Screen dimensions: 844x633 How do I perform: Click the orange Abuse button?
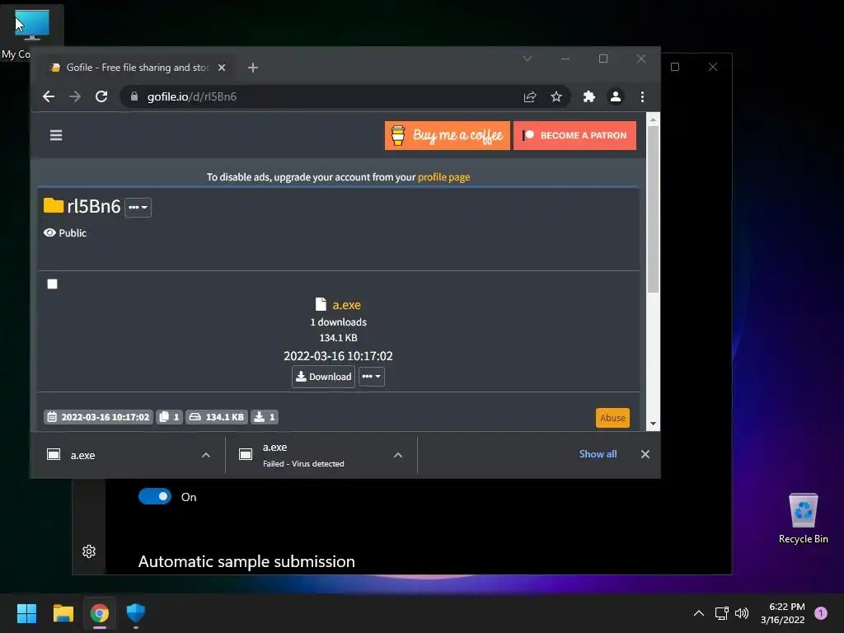pyautogui.click(x=612, y=418)
